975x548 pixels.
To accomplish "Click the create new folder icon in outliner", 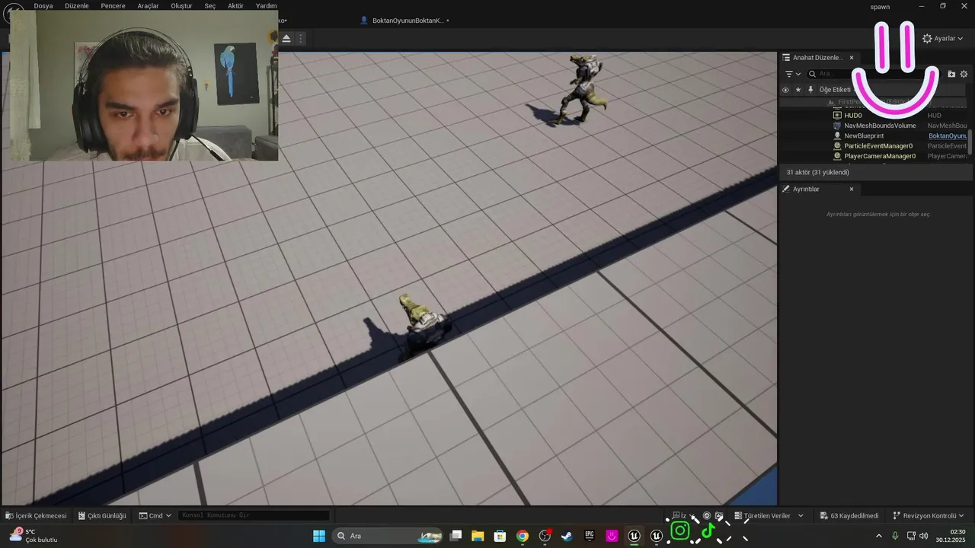I will [951, 74].
